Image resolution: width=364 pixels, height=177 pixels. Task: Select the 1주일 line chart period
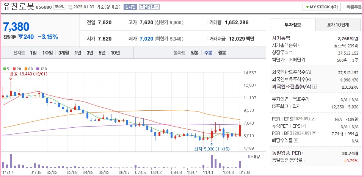coord(47,53)
